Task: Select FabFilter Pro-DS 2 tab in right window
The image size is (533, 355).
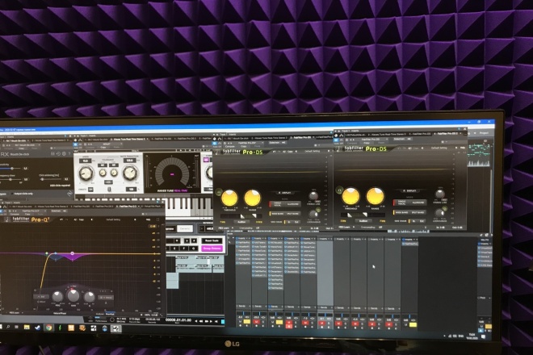Action: 447,133
